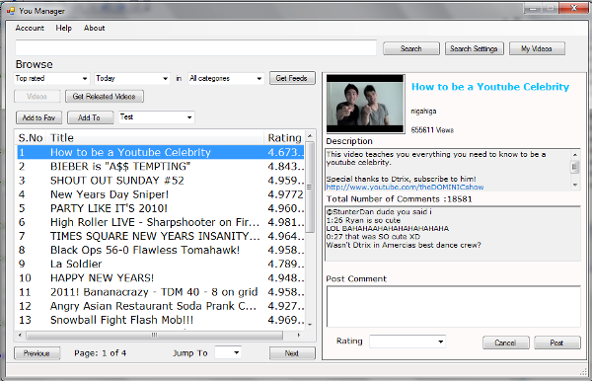Select row PARTY LIKE IT'S 2010!
Screen dimensions: 592x381
161,208
